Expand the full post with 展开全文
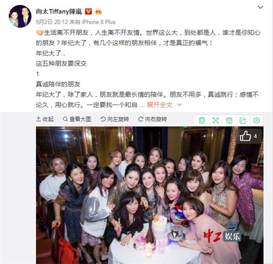This screenshot has height=264, width=273. click(x=160, y=105)
